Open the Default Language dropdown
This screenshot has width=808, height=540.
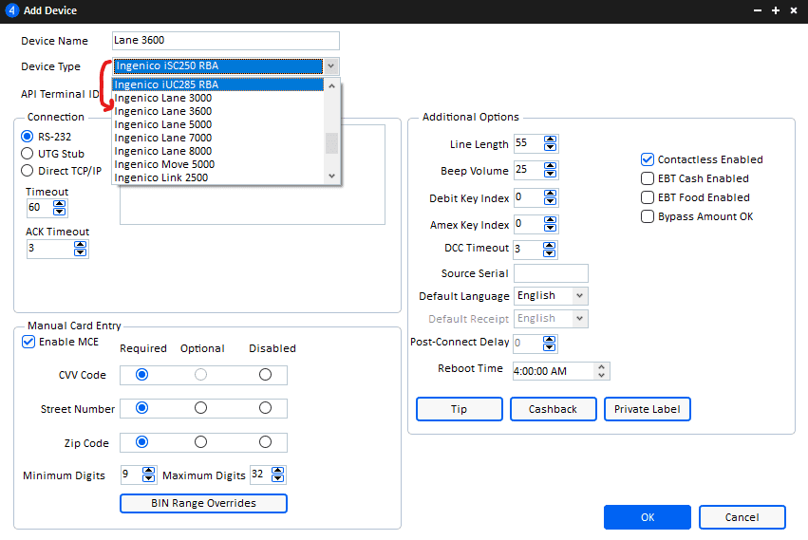(579, 296)
